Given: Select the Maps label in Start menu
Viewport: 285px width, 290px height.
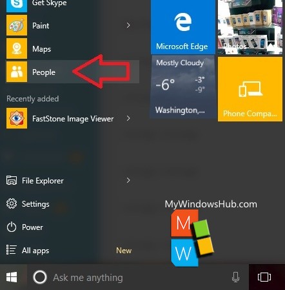Looking at the screenshot, I should (x=41, y=49).
